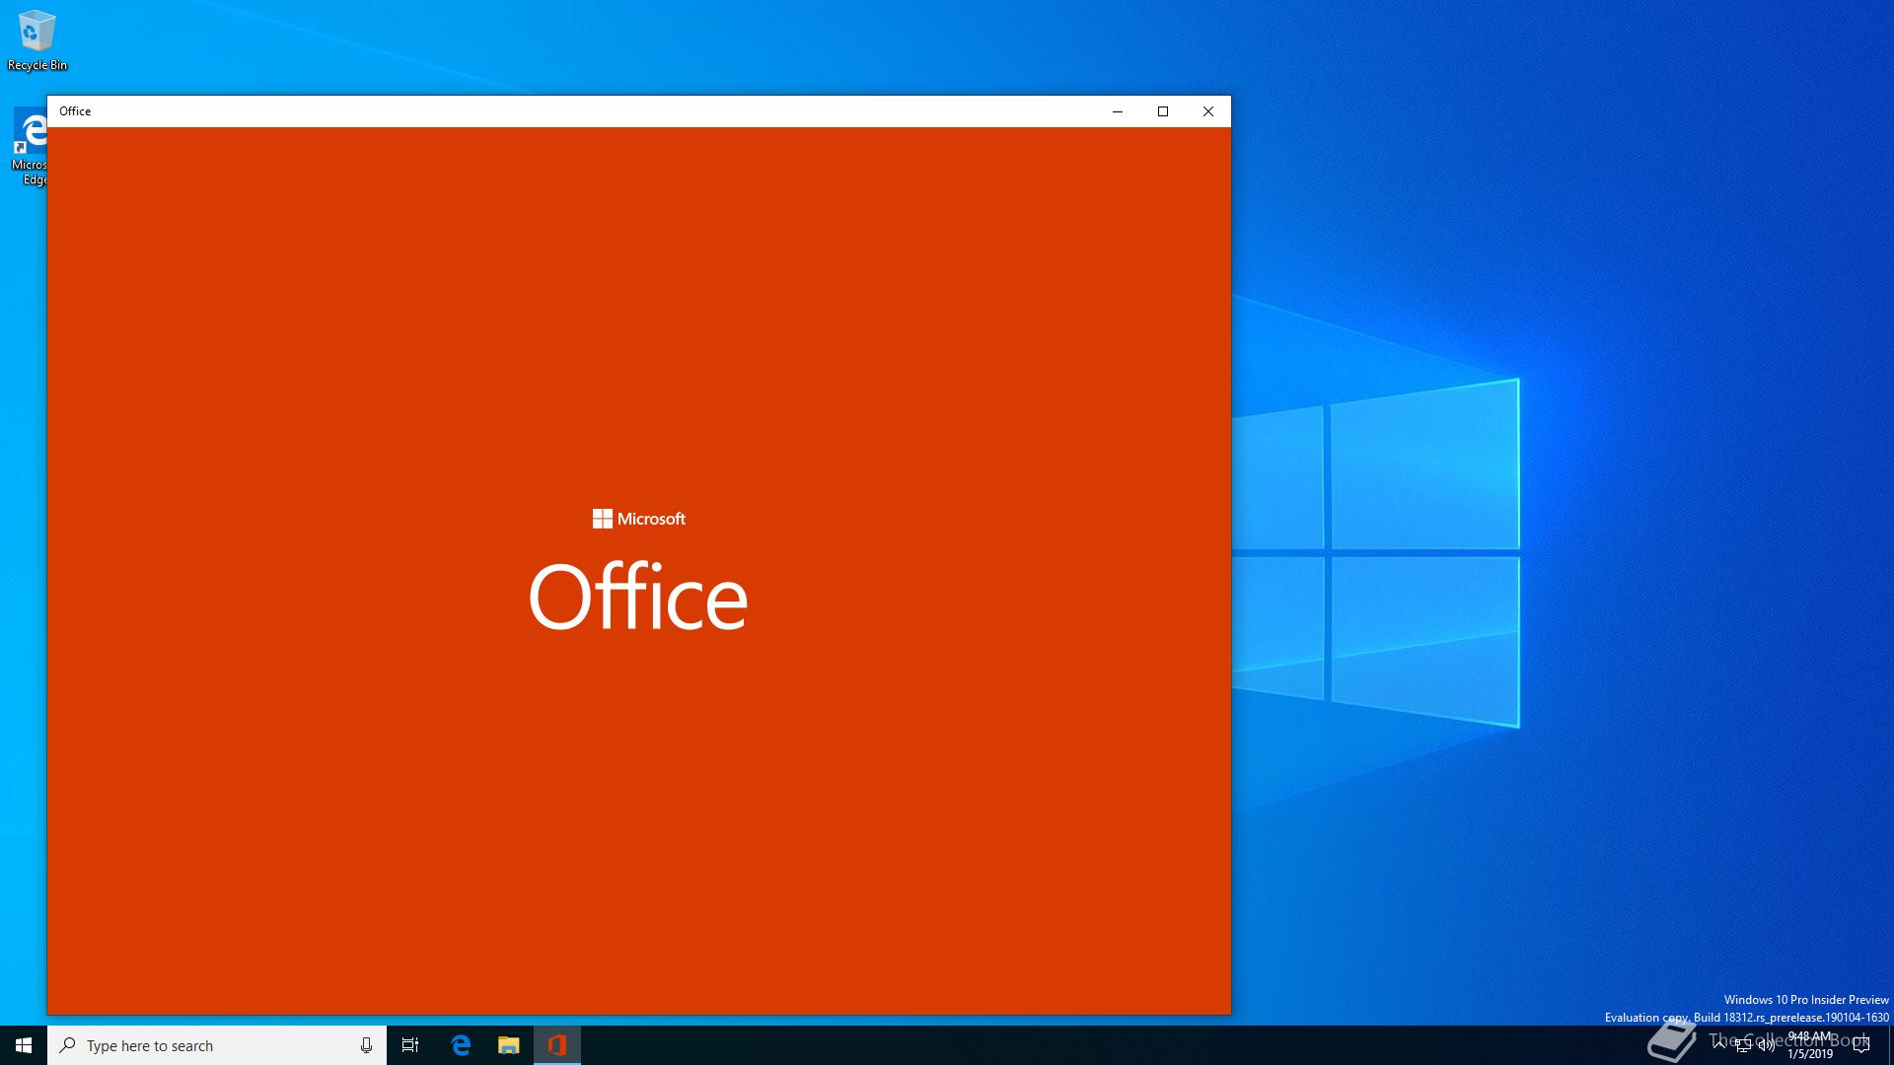
Task: Open the taskbar clock showing 1/5/2019
Action: click(1810, 1045)
